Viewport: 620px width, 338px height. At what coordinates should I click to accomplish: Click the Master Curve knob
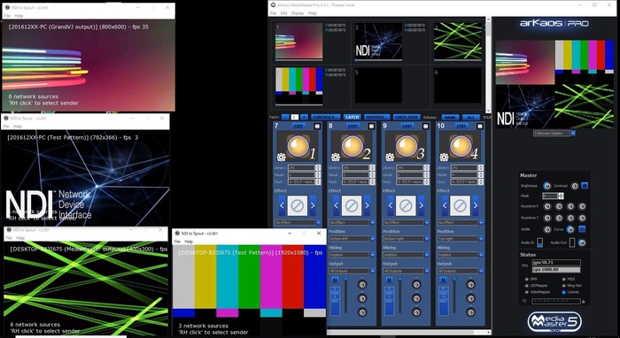click(x=570, y=229)
